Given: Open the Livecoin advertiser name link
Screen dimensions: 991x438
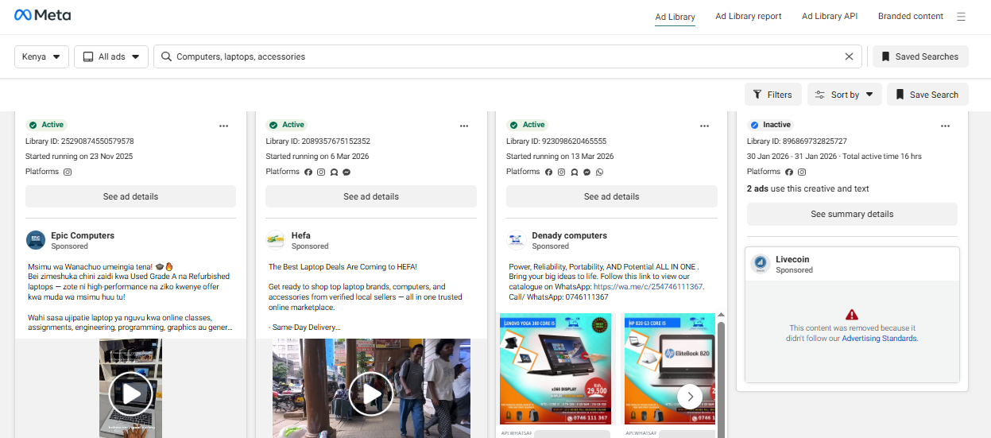Looking at the screenshot, I should (x=792, y=259).
